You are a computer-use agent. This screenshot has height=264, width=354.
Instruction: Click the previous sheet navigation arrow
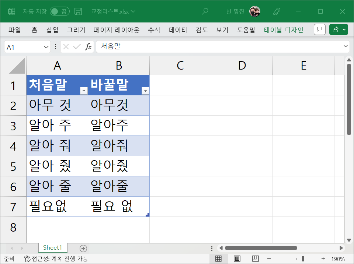(12, 248)
